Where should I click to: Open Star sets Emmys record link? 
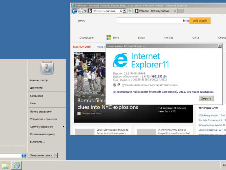210,120
